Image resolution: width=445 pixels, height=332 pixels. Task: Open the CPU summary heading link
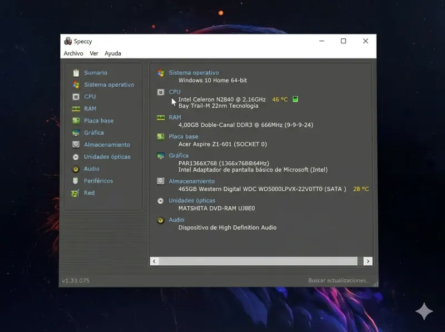pyautogui.click(x=175, y=92)
